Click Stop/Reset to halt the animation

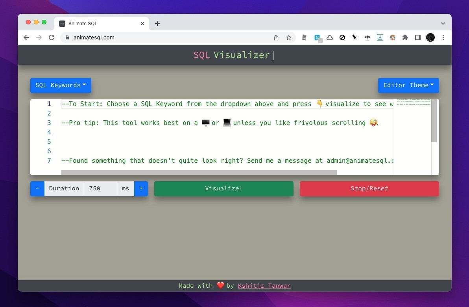click(369, 188)
